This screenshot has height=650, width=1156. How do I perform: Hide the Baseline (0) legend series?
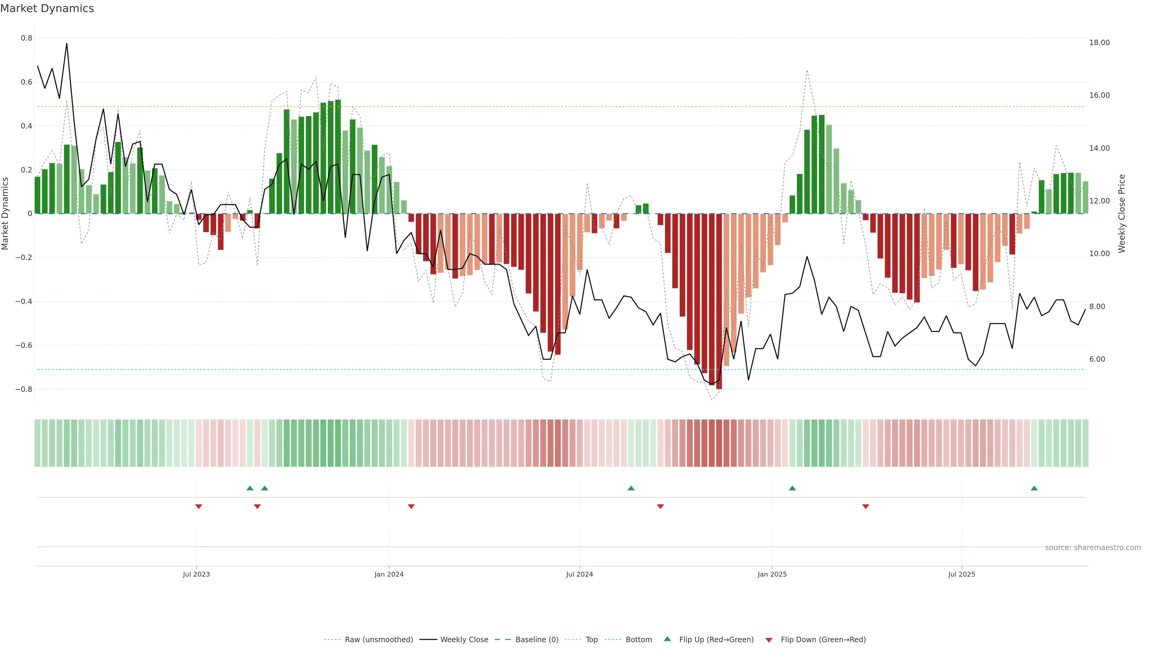click(x=537, y=640)
